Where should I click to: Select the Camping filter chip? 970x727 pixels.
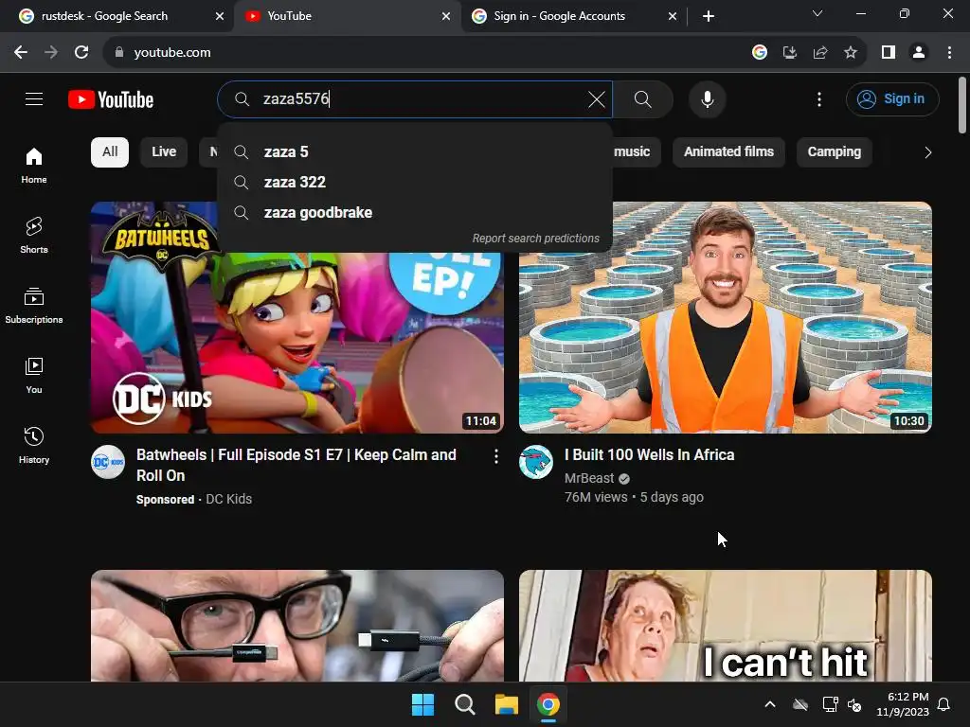[x=834, y=152]
